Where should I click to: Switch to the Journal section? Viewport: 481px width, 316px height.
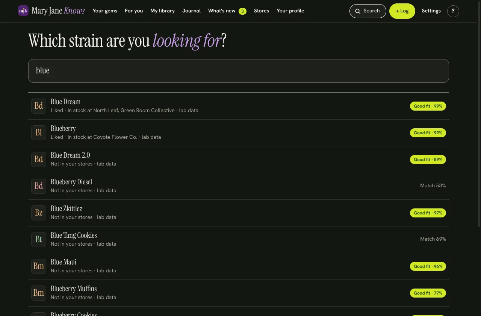(x=191, y=11)
